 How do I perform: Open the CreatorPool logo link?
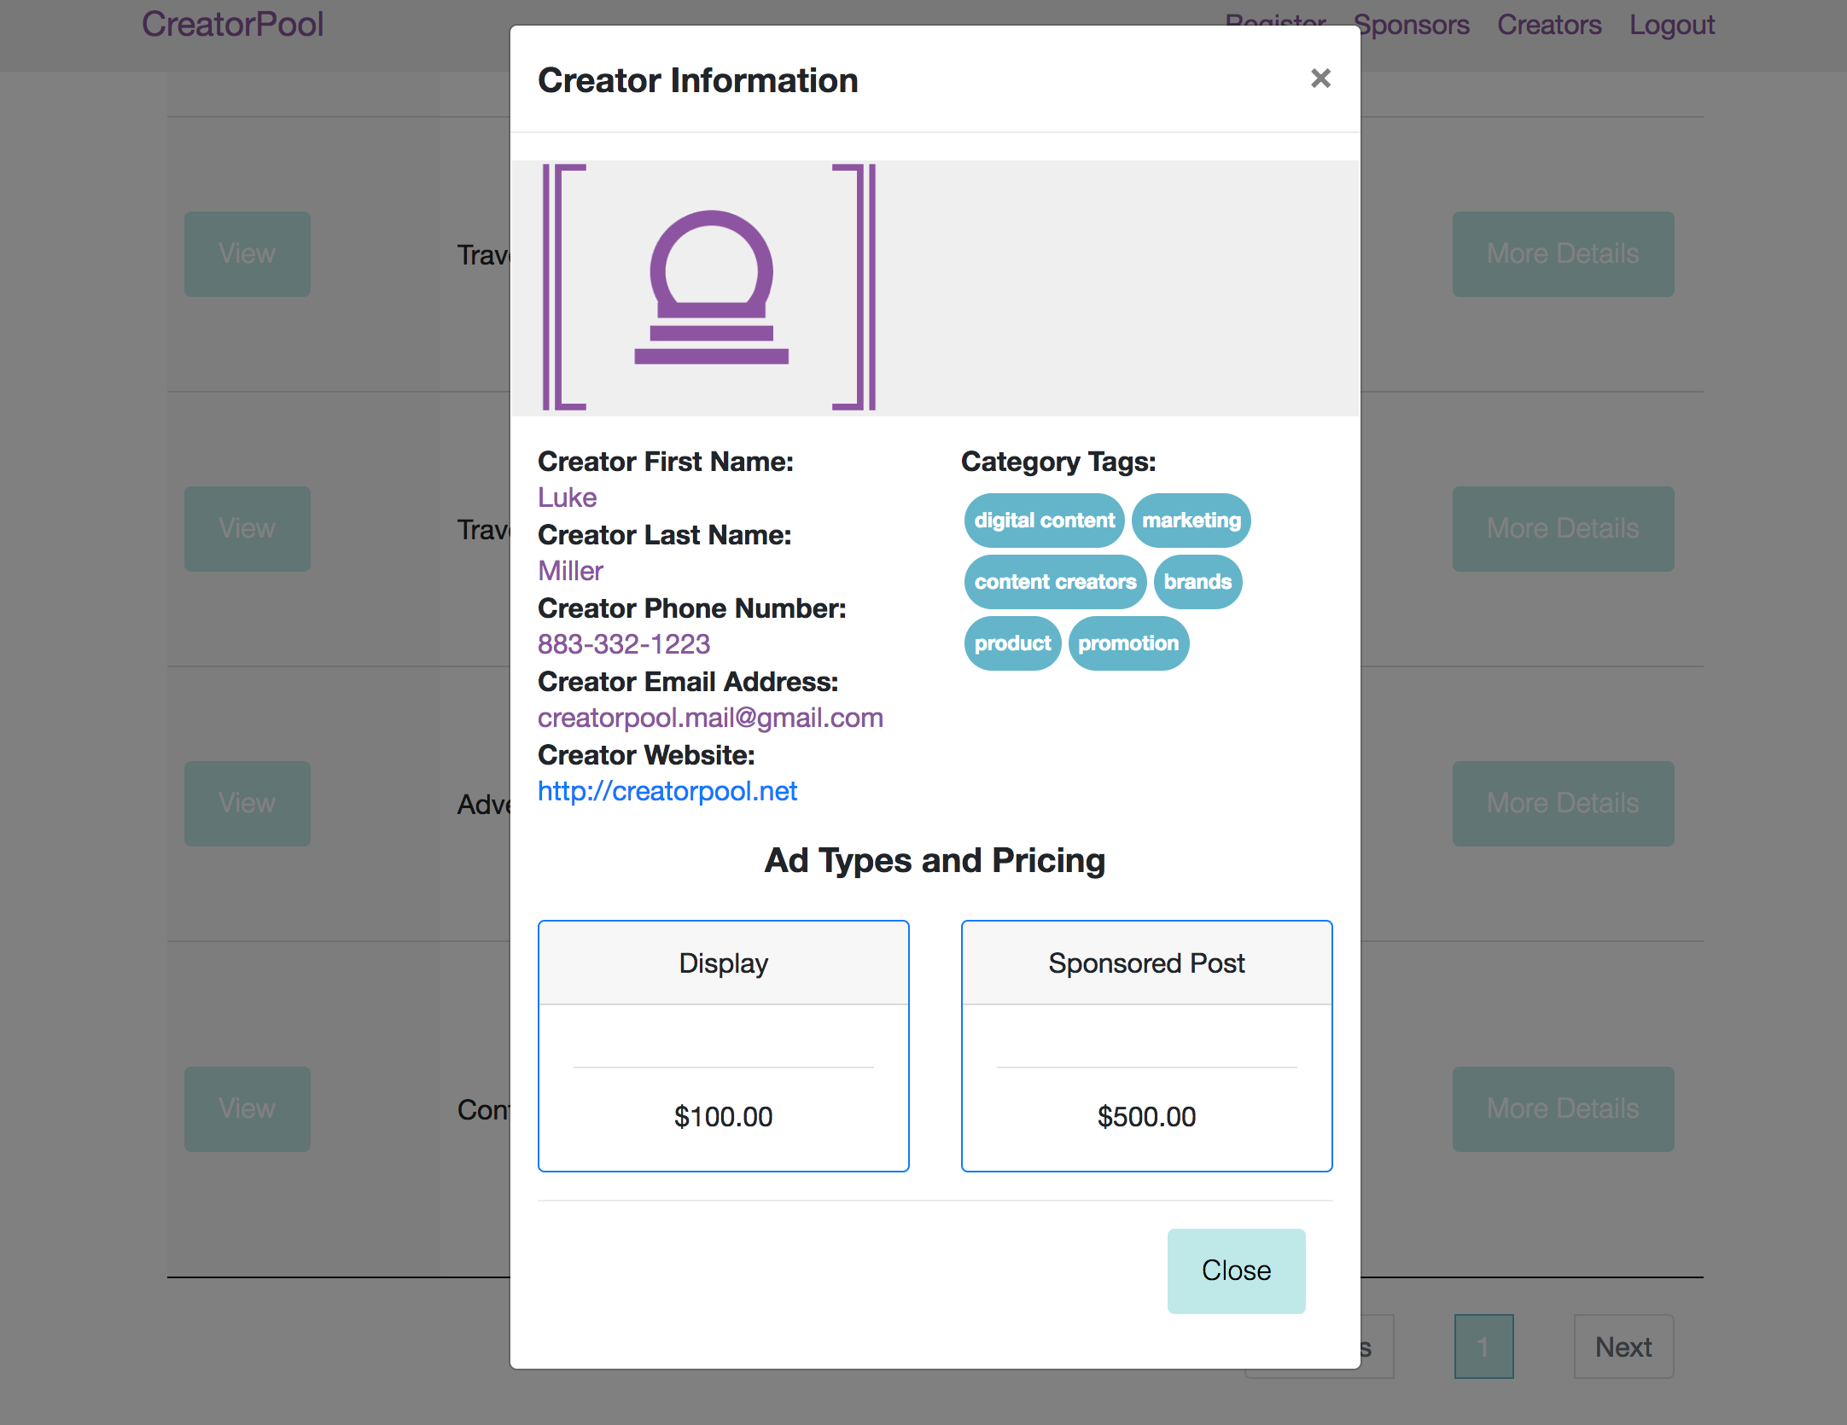234,24
